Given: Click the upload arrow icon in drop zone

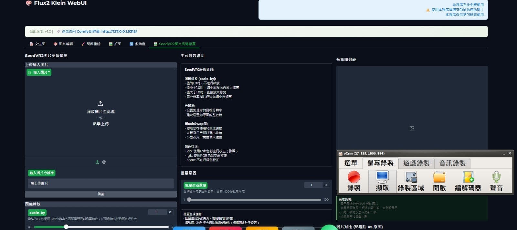Looking at the screenshot, I should click(x=100, y=103).
